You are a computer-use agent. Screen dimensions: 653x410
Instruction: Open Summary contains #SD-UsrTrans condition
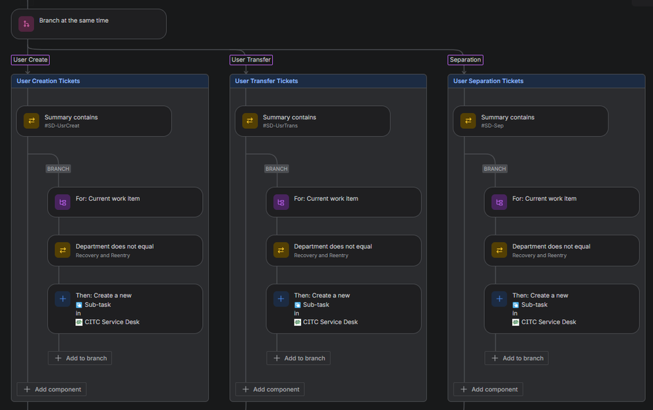click(x=313, y=121)
